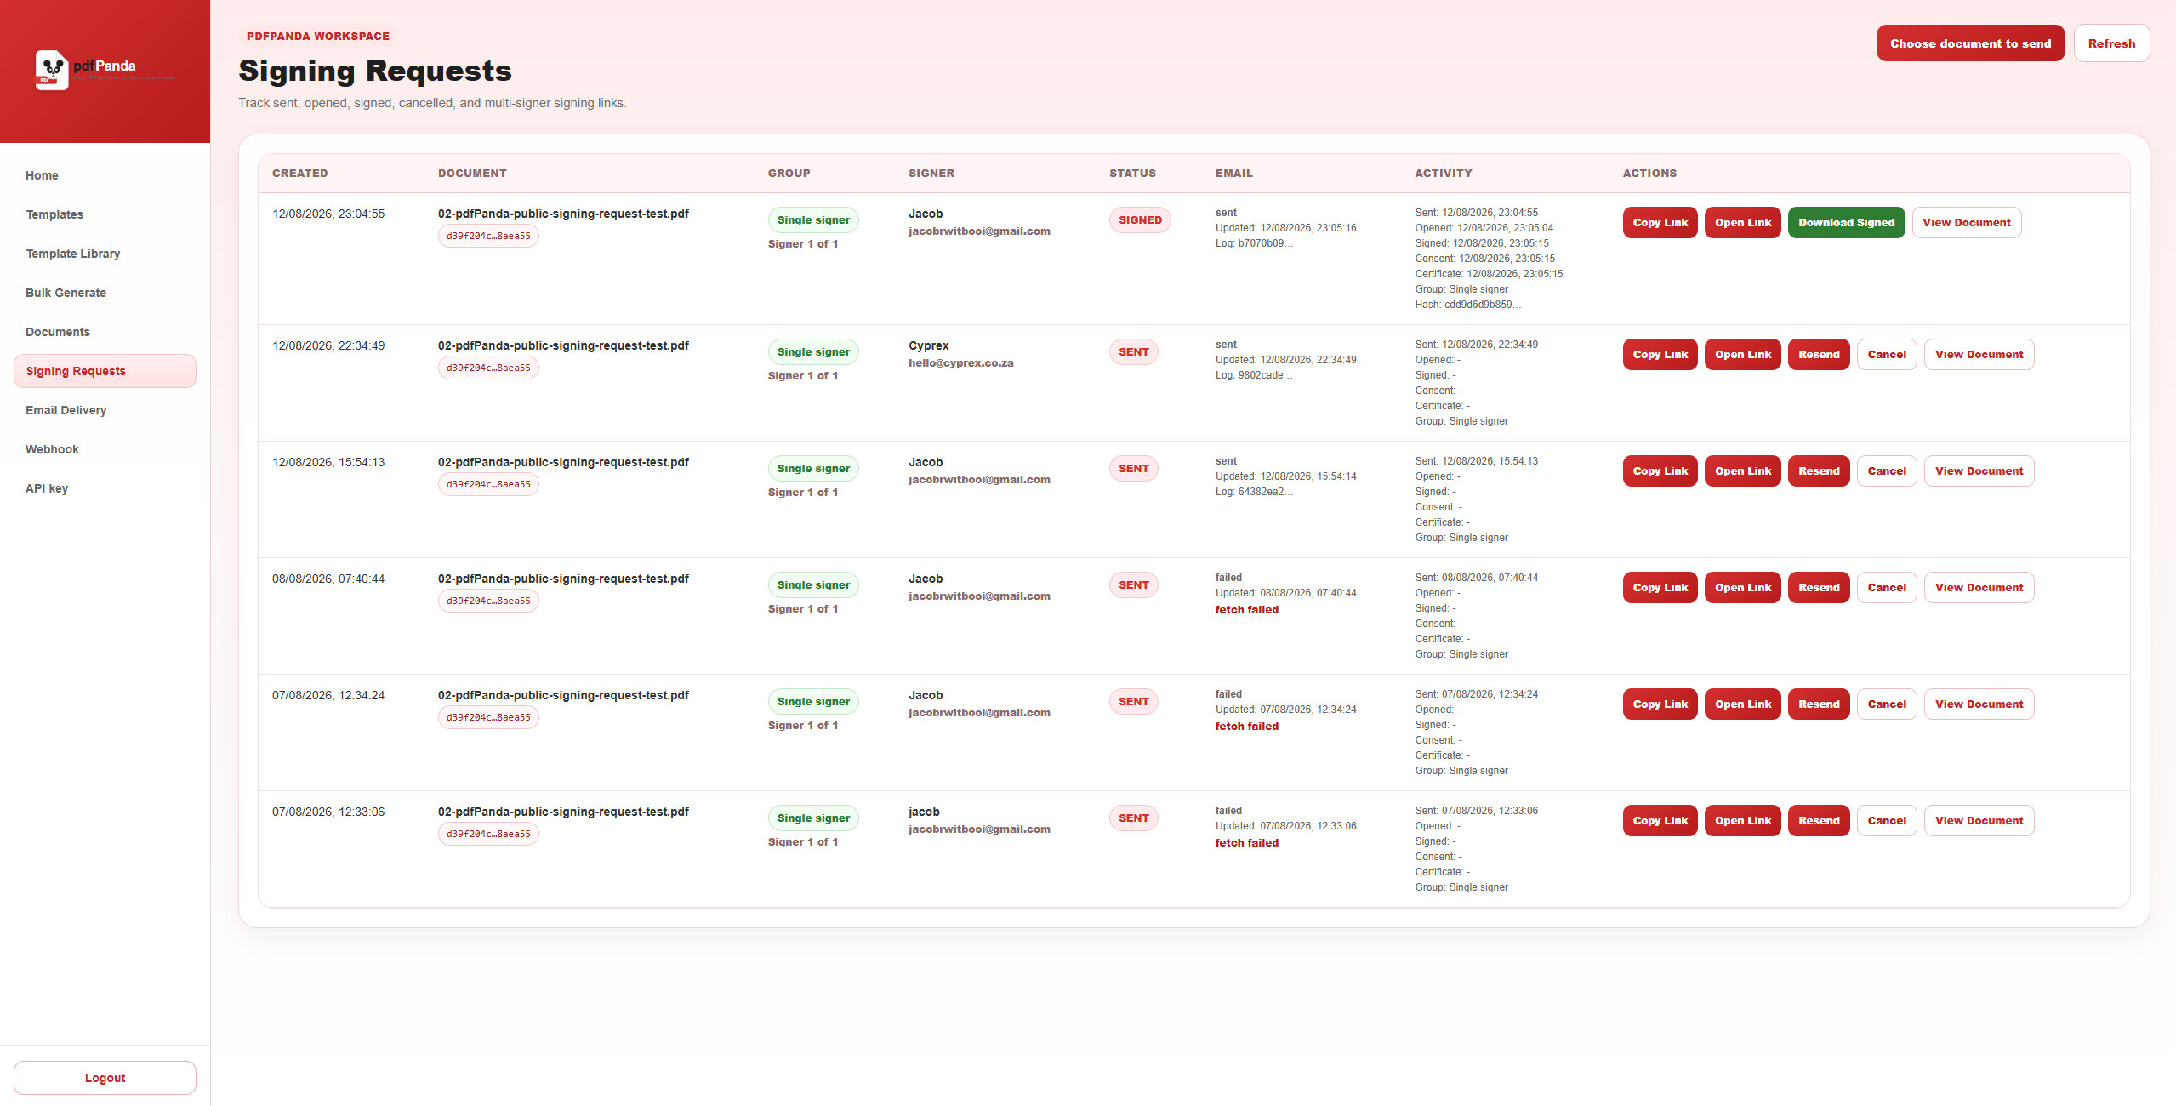Image resolution: width=2176 pixels, height=1106 pixels.
Task: Click document hash chip in 23:04:55 row
Action: 488,236
